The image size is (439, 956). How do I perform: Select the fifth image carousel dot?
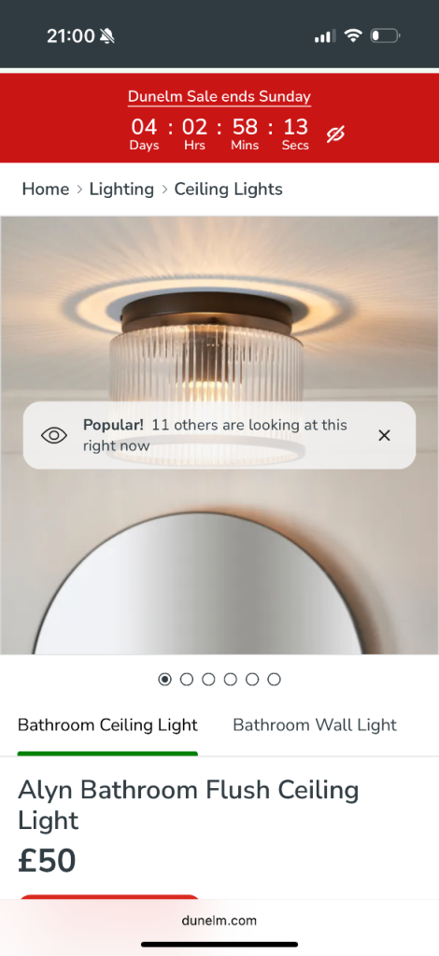point(252,680)
